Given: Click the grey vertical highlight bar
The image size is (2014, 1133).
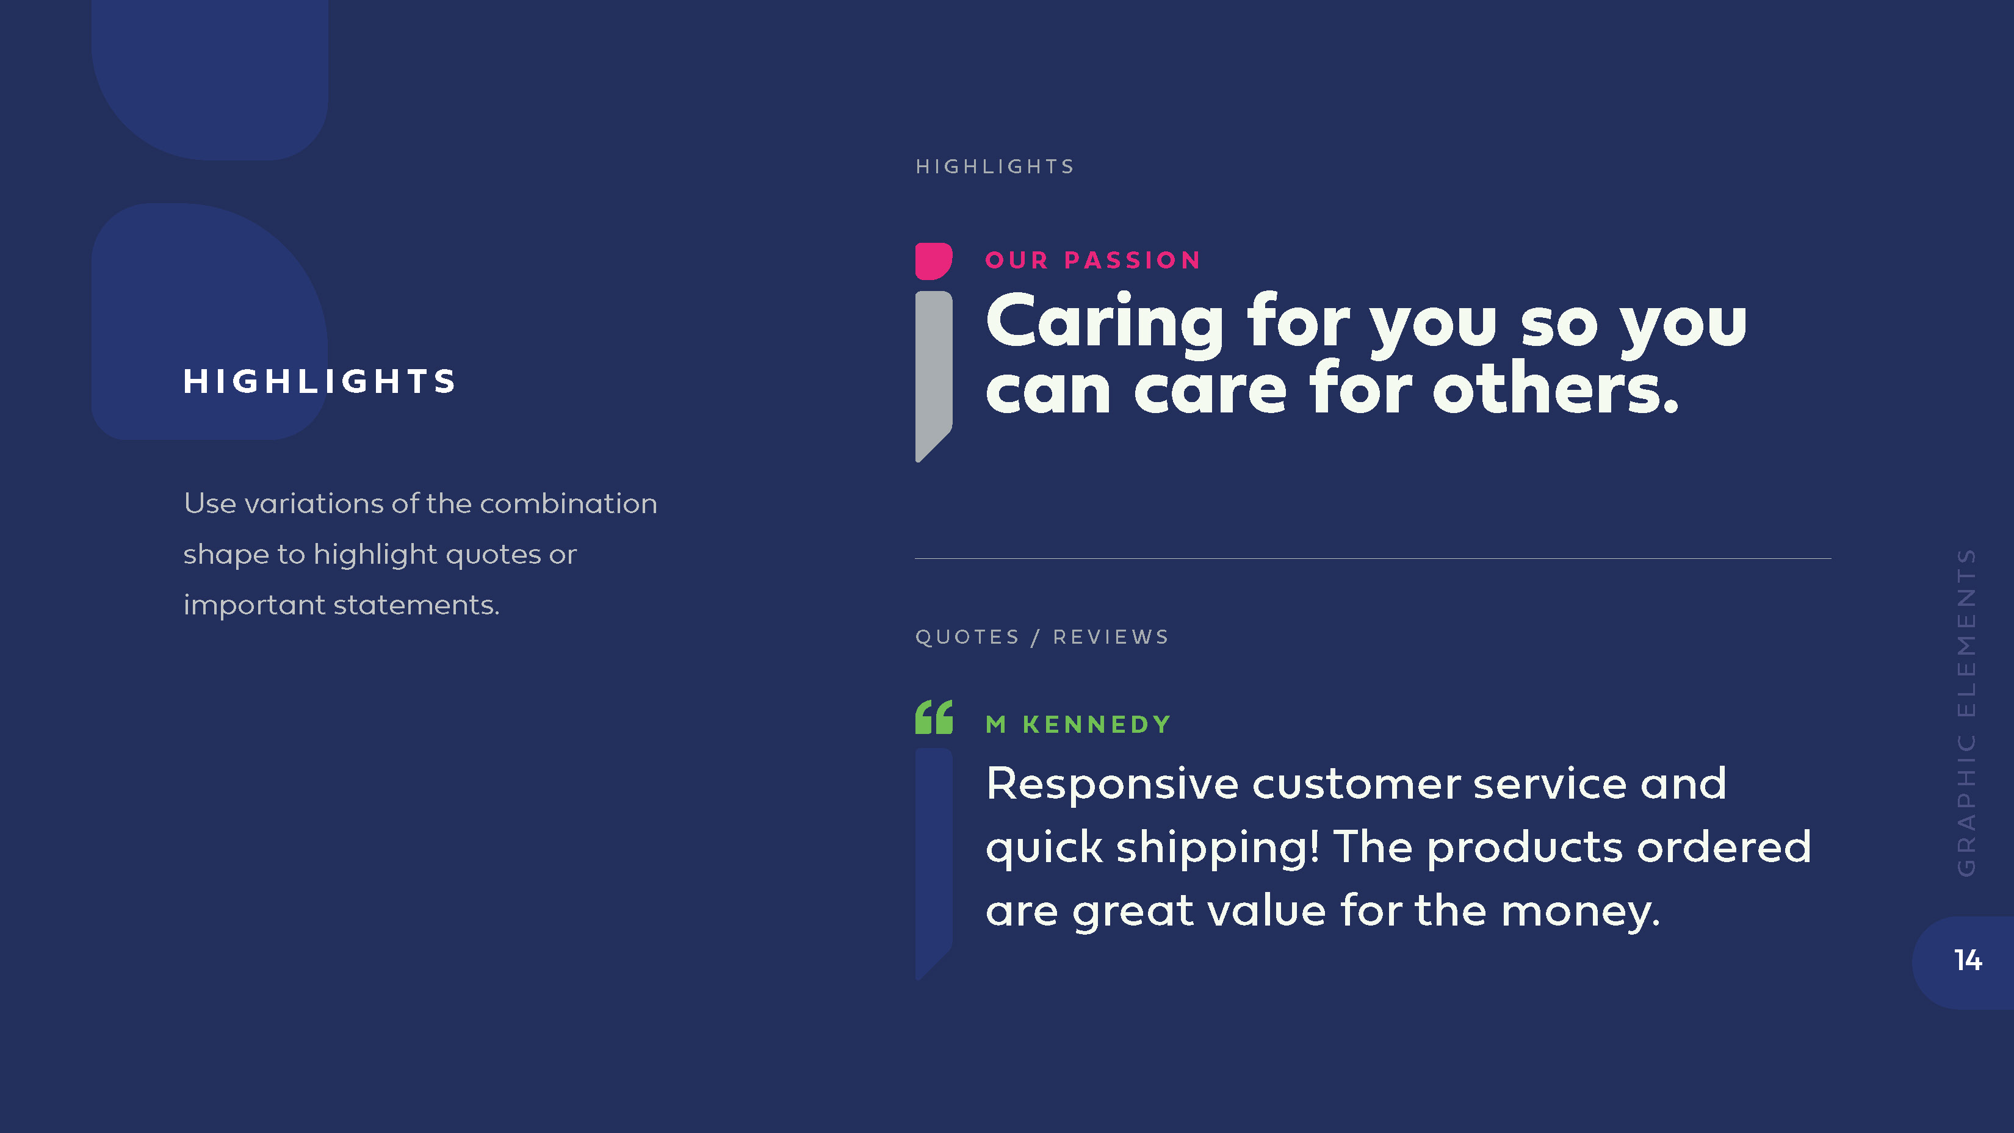Looking at the screenshot, I should [934, 376].
